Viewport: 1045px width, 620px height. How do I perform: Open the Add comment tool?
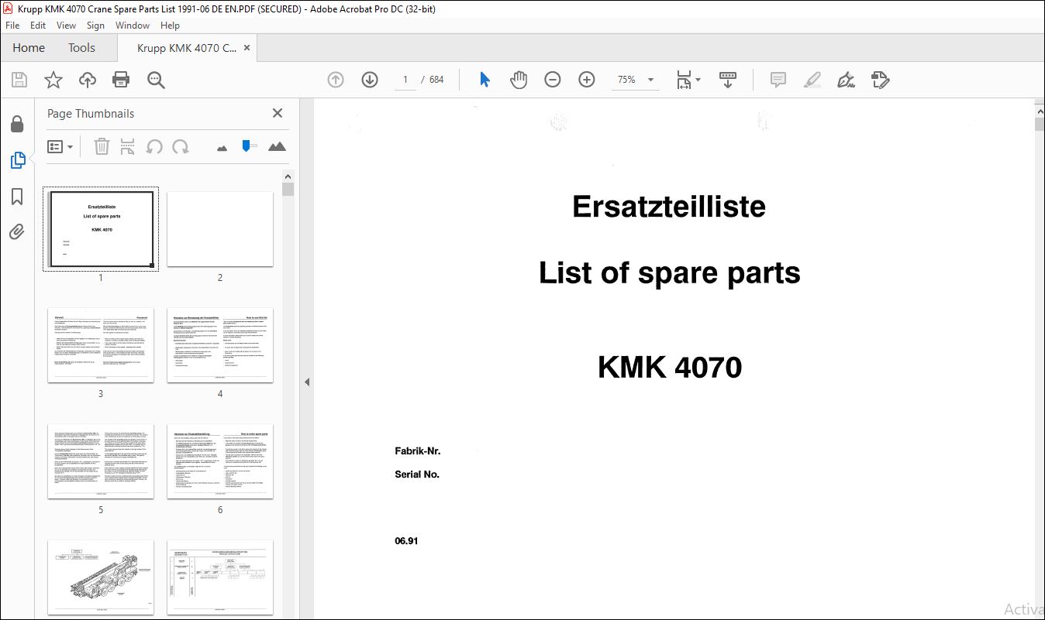(x=778, y=80)
